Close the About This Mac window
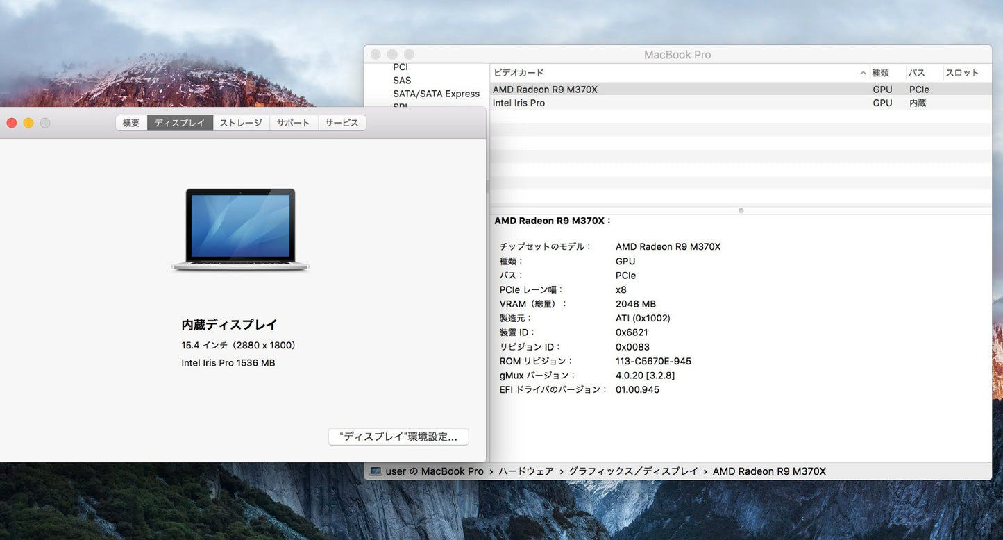1003x540 pixels. 12,123
